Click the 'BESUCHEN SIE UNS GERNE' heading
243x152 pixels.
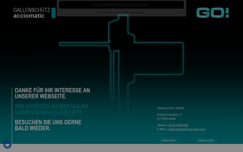[x=48, y=122]
